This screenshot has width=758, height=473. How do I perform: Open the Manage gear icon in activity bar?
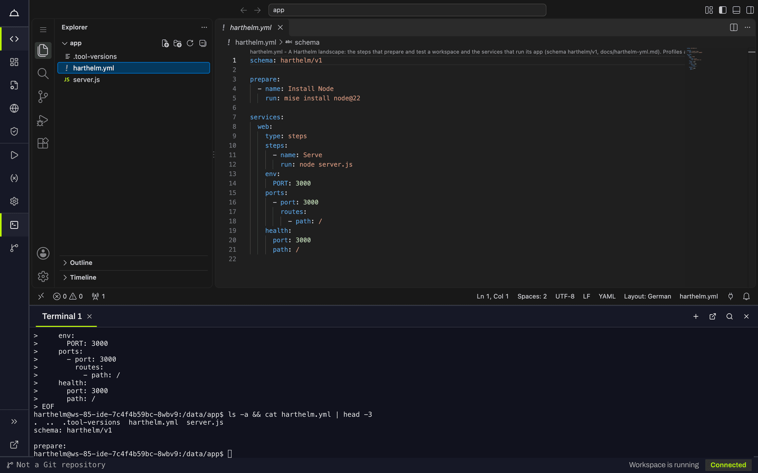(43, 276)
